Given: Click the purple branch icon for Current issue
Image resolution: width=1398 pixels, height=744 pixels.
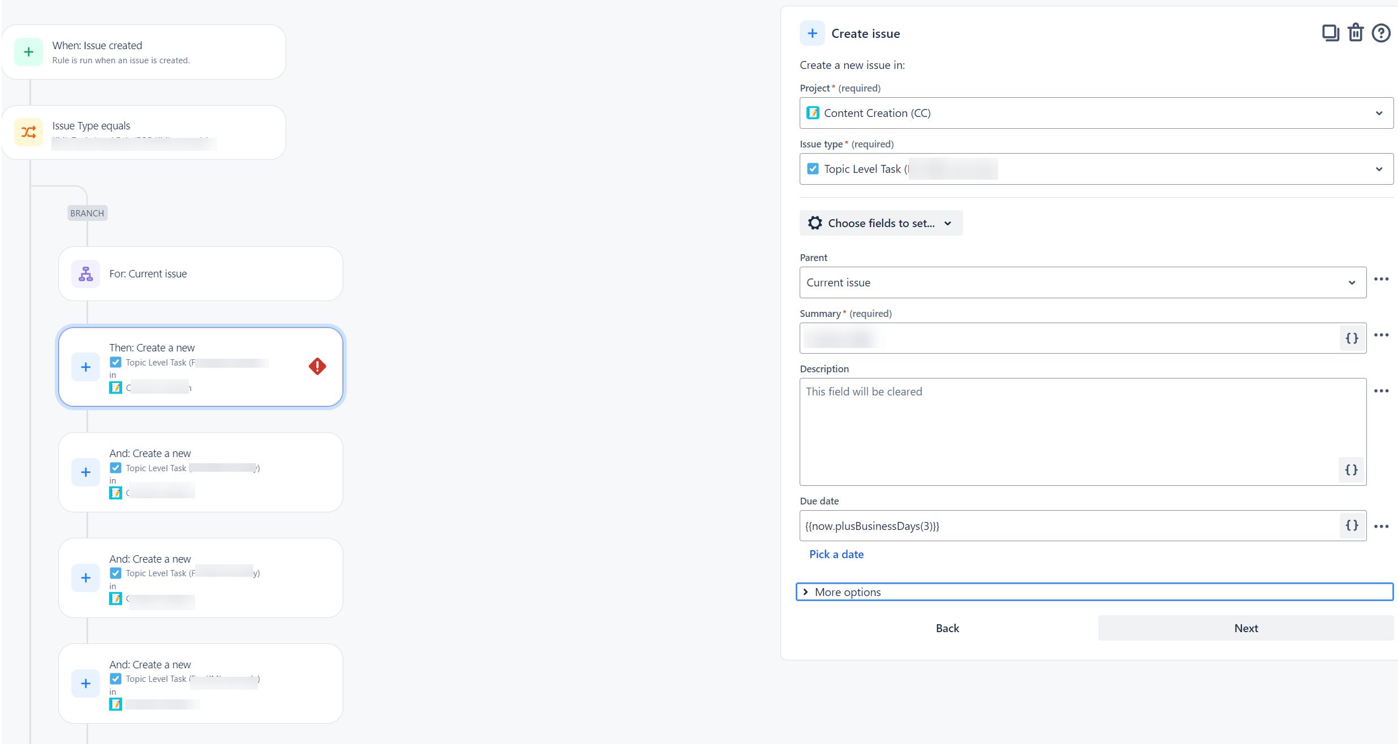Looking at the screenshot, I should point(86,274).
